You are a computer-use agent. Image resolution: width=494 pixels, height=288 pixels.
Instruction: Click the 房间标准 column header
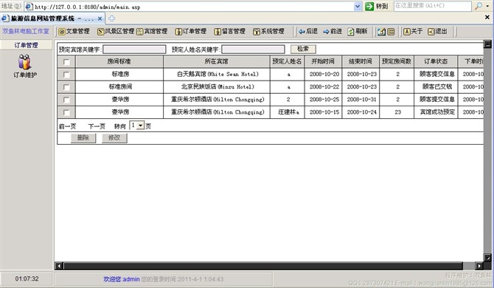click(119, 61)
